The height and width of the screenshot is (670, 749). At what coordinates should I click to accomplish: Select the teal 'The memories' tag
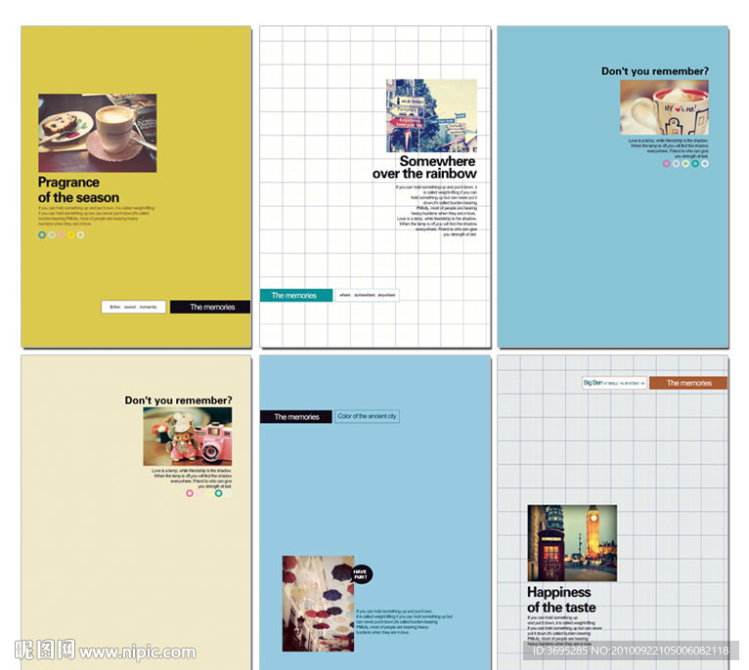tap(296, 295)
